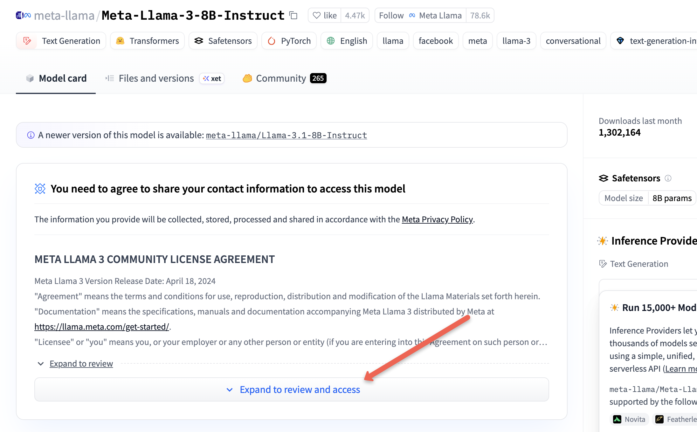Click the Novita provider icon
The width and height of the screenshot is (697, 432).
point(617,419)
